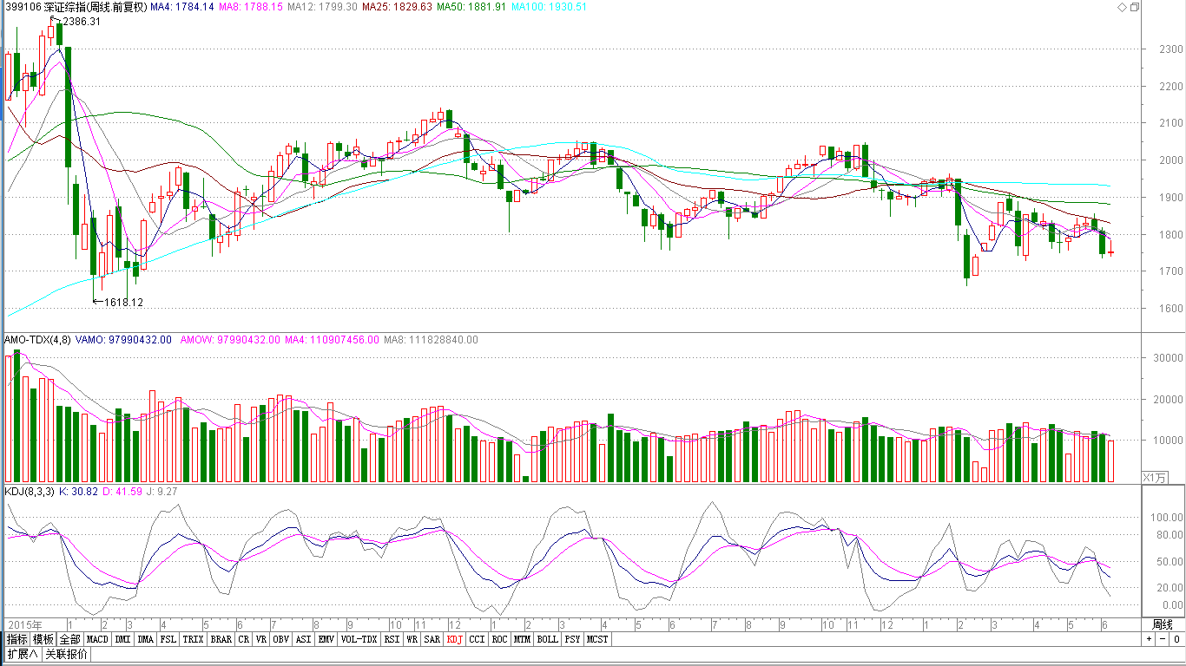Screen dimensions: 1186x666
Task: Click the VAMO: 97990432.00 value
Action: click(x=122, y=340)
